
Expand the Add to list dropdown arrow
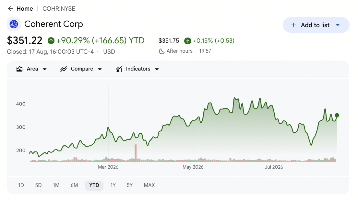click(x=338, y=25)
